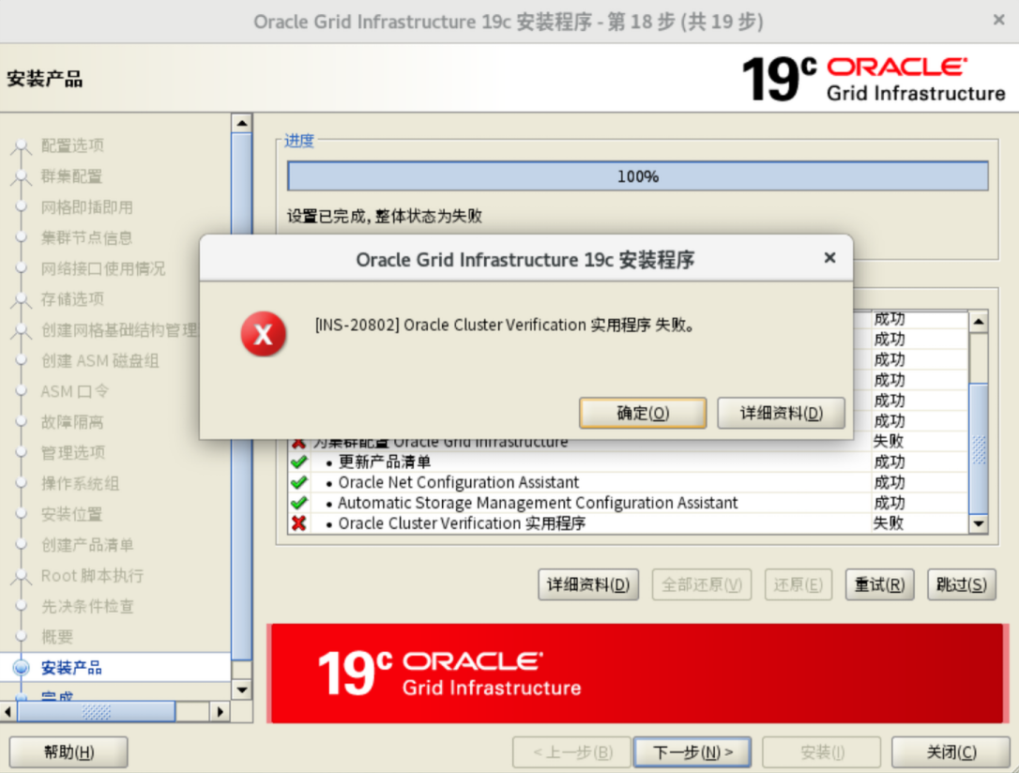Click the sidebar's scroll-up arrow

point(241,124)
